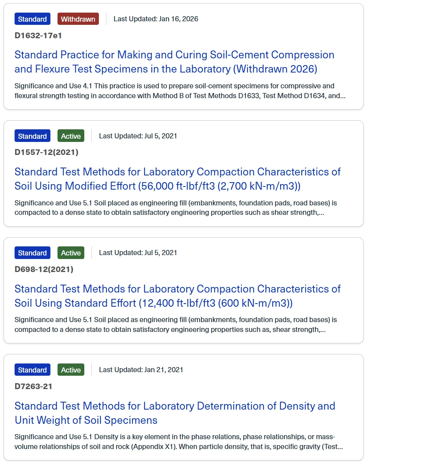The image size is (440, 464).
Task: Select the designation D1632-17e1
Action: [38, 35]
